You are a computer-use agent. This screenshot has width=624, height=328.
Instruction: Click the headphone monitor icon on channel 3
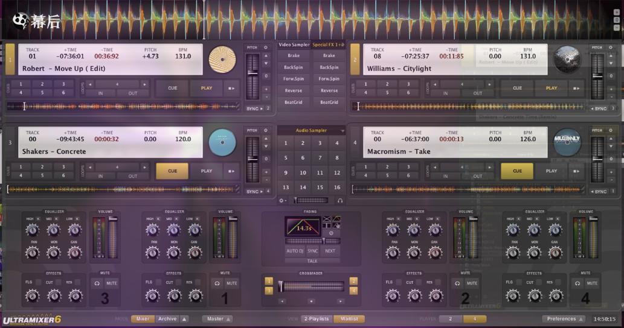click(x=97, y=283)
